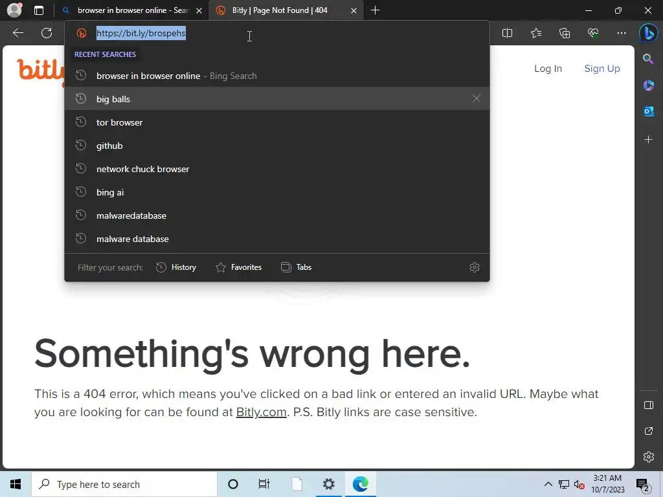663x497 pixels.
Task: Open the notification center icon
Action: click(x=643, y=485)
